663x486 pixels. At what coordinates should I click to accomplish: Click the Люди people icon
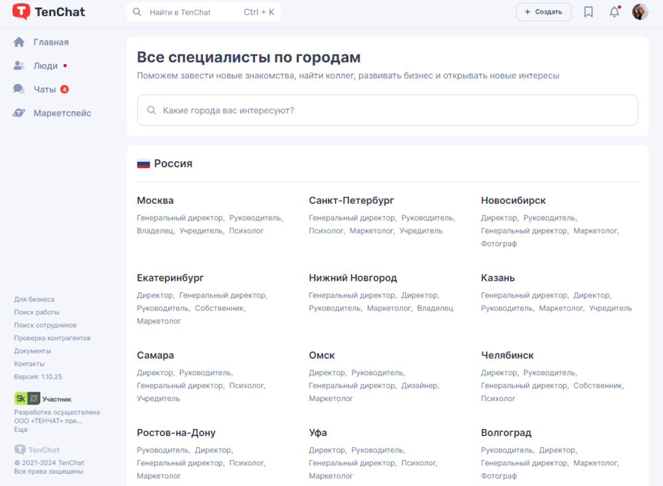point(19,66)
